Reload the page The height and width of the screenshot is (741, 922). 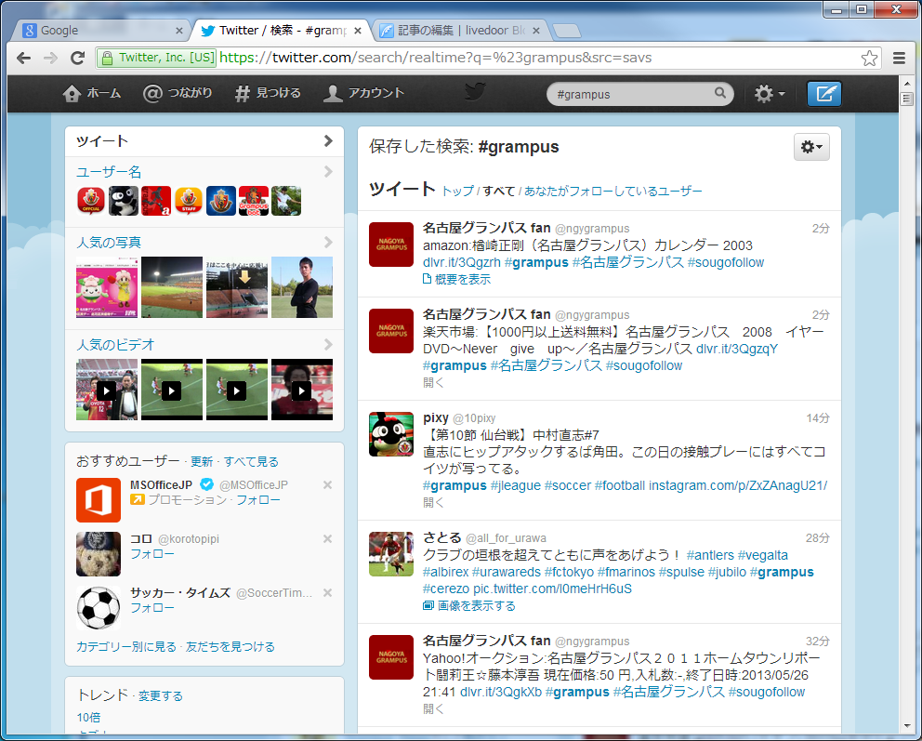coord(78,58)
